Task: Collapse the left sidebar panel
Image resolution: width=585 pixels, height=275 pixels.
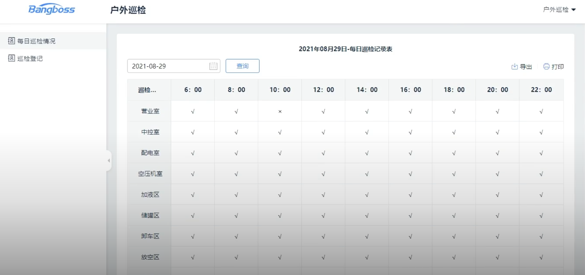Action: 109,160
